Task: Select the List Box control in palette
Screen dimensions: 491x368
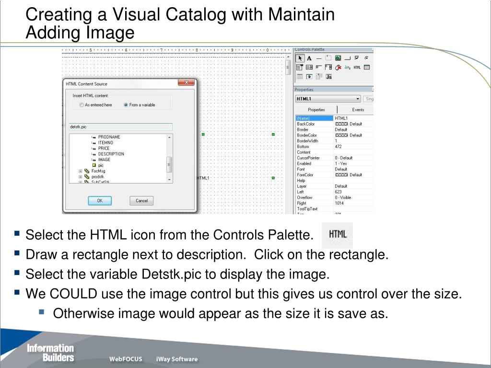Action: (x=309, y=67)
